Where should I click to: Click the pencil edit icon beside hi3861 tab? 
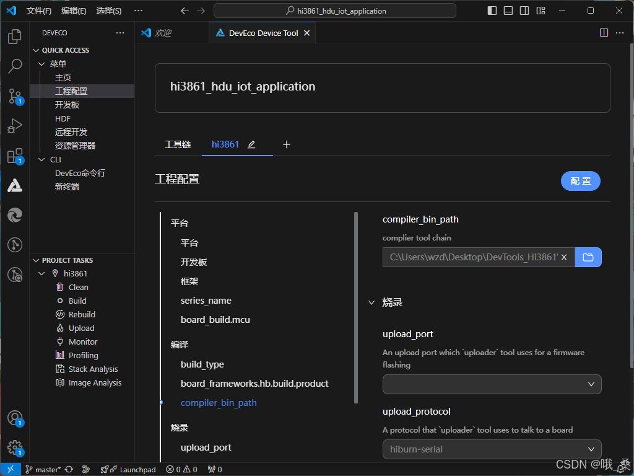click(251, 144)
